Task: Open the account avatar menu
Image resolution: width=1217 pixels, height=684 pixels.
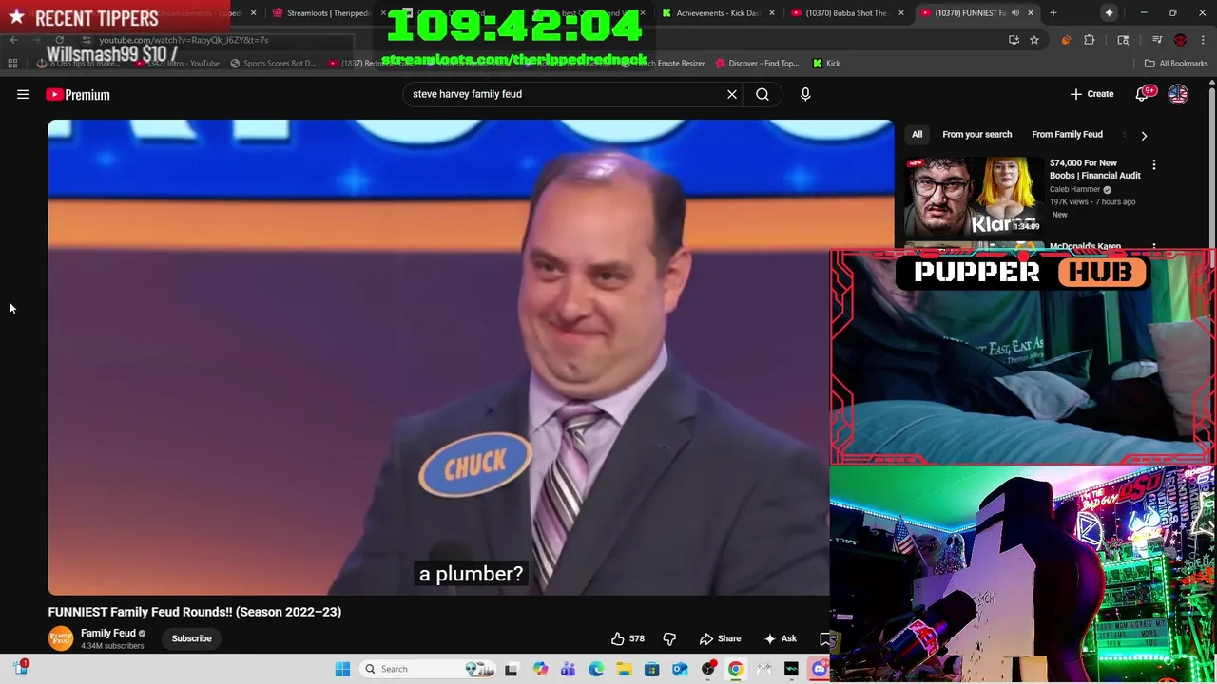Action: pyautogui.click(x=1178, y=94)
